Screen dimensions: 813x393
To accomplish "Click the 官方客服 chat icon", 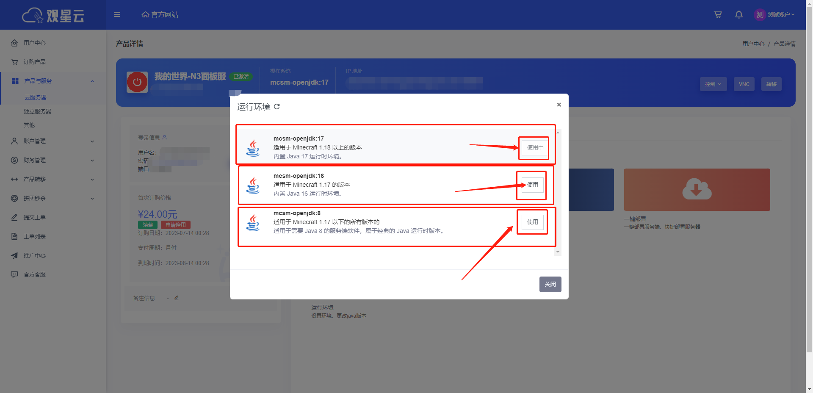I will tap(14, 274).
